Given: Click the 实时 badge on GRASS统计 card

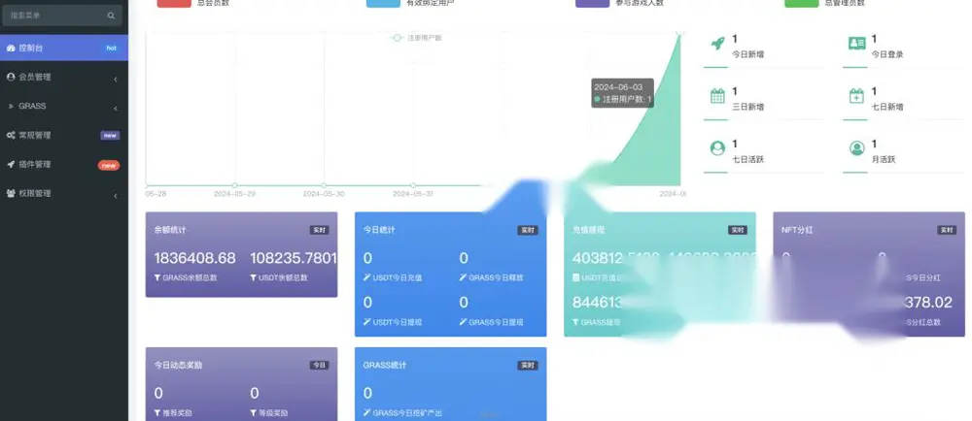Looking at the screenshot, I should 528,366.
